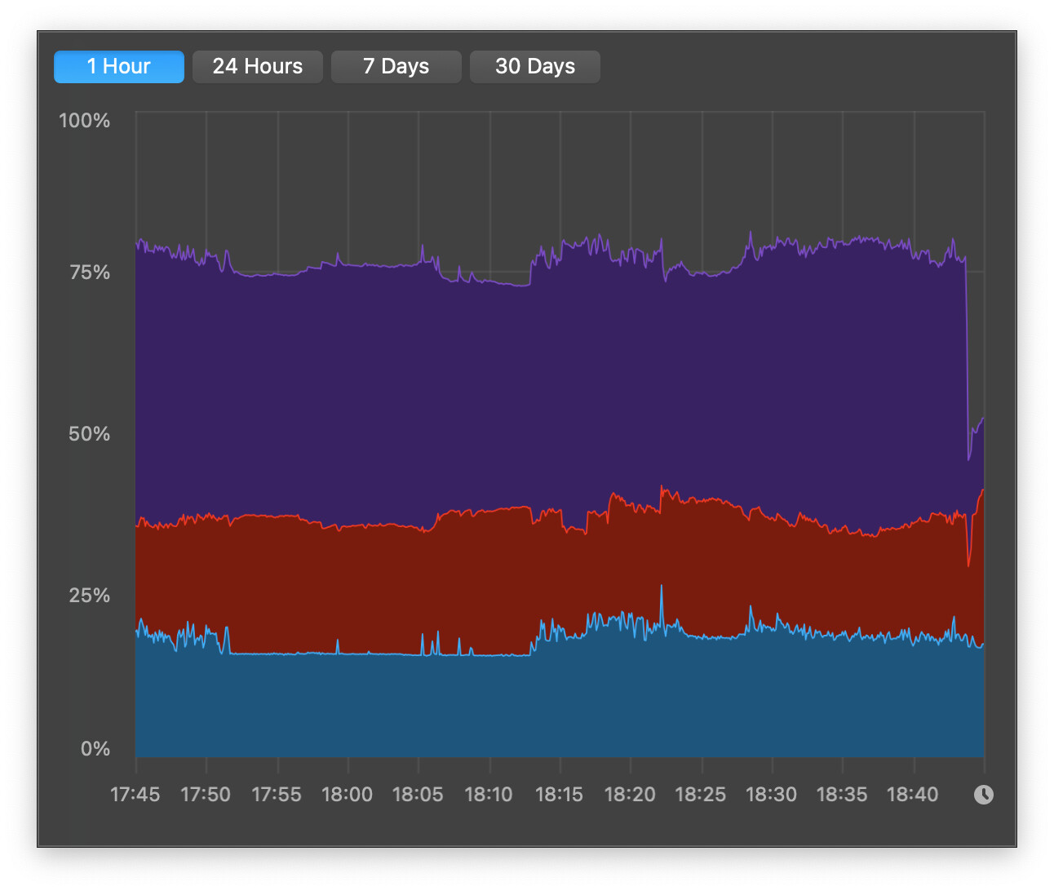Click the 18:20 time label
Screen dimensions: 1054x891
pos(630,795)
